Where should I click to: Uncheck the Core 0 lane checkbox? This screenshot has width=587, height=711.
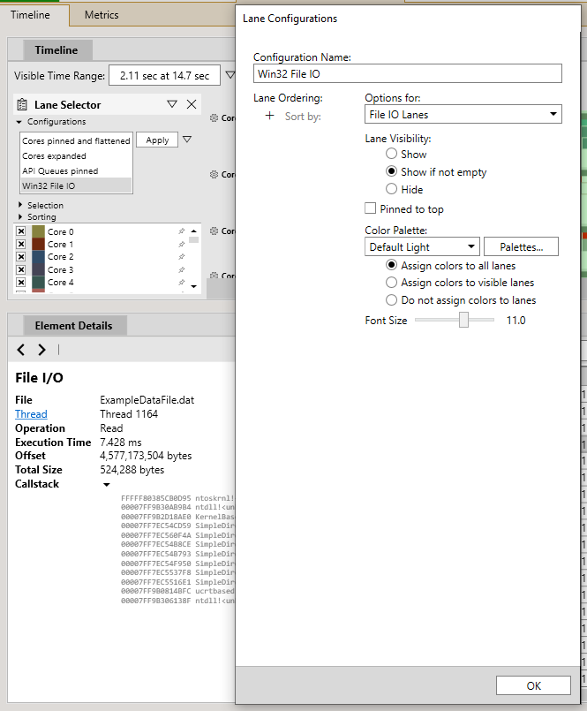(21, 231)
